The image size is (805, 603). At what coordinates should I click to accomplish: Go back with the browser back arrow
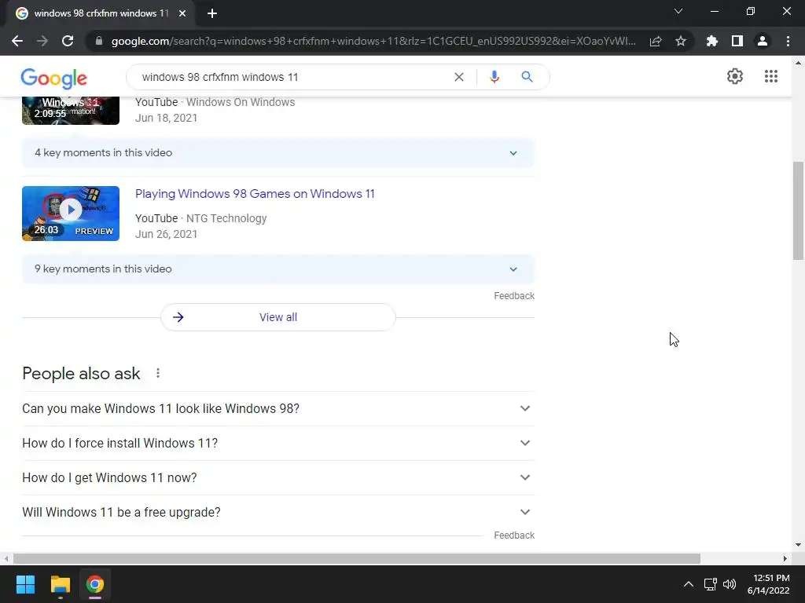click(17, 41)
